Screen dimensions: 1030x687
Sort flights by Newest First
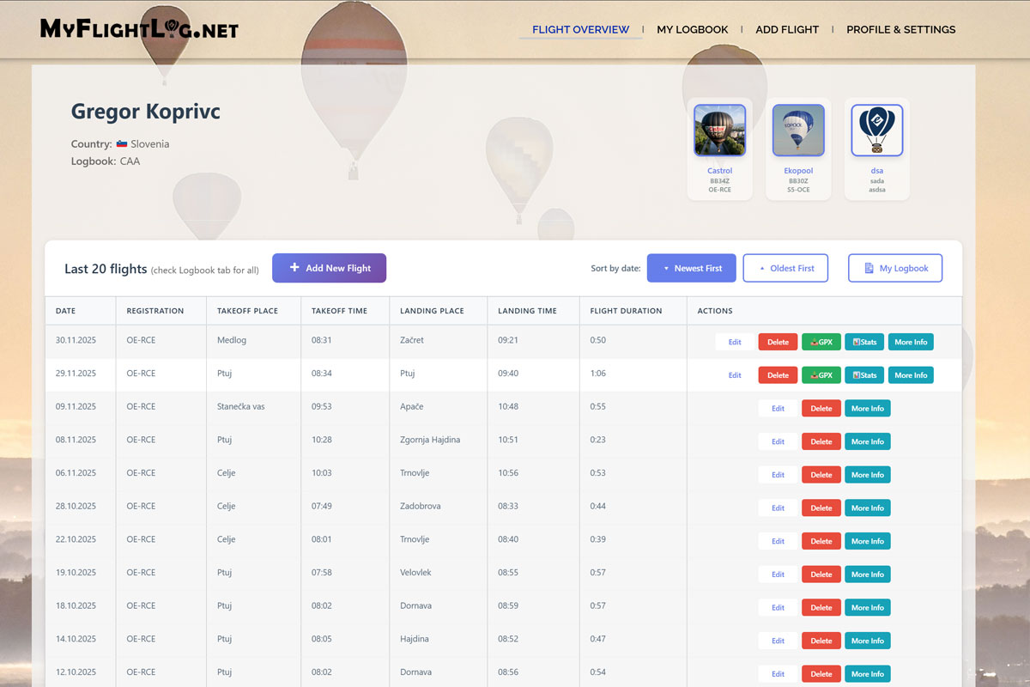click(x=691, y=268)
